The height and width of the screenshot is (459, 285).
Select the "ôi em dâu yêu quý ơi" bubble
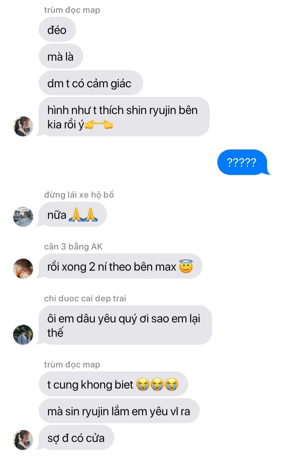(x=125, y=325)
